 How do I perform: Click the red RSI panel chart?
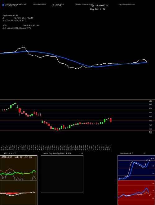[136, 193]
